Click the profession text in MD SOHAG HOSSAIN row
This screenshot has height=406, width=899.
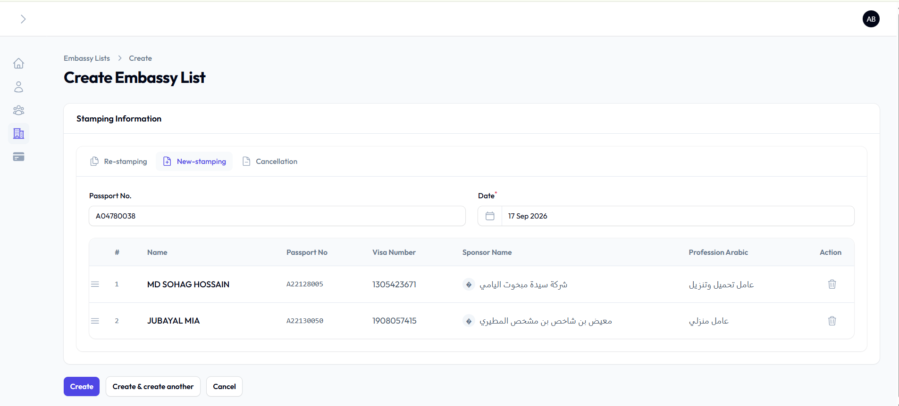[721, 284]
